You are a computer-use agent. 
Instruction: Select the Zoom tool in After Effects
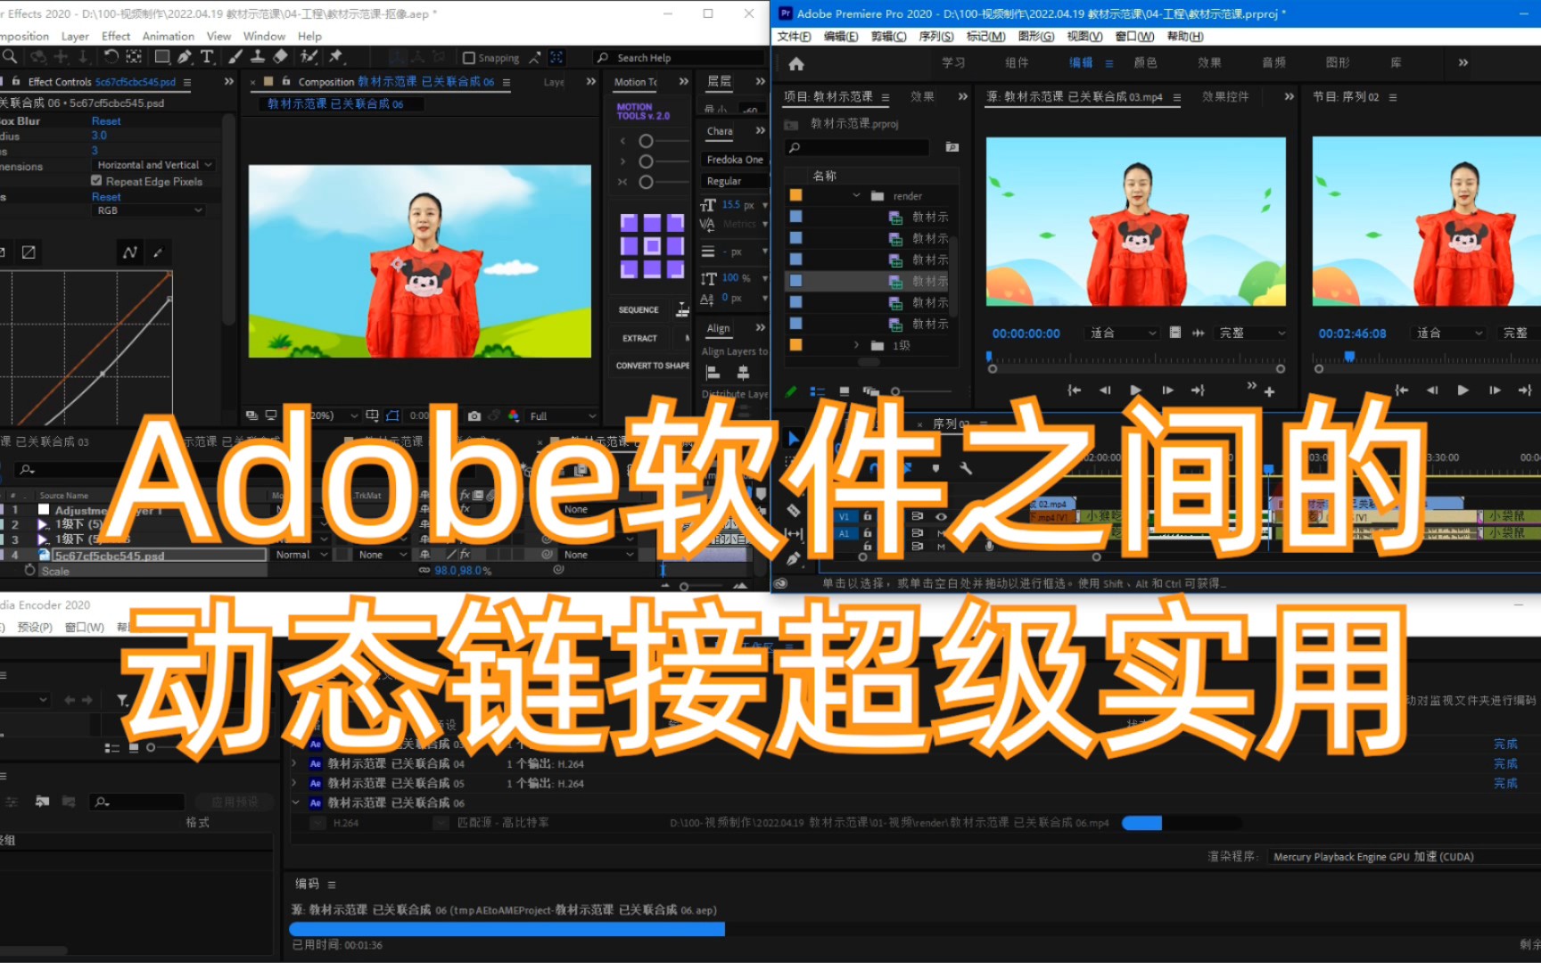(x=10, y=57)
